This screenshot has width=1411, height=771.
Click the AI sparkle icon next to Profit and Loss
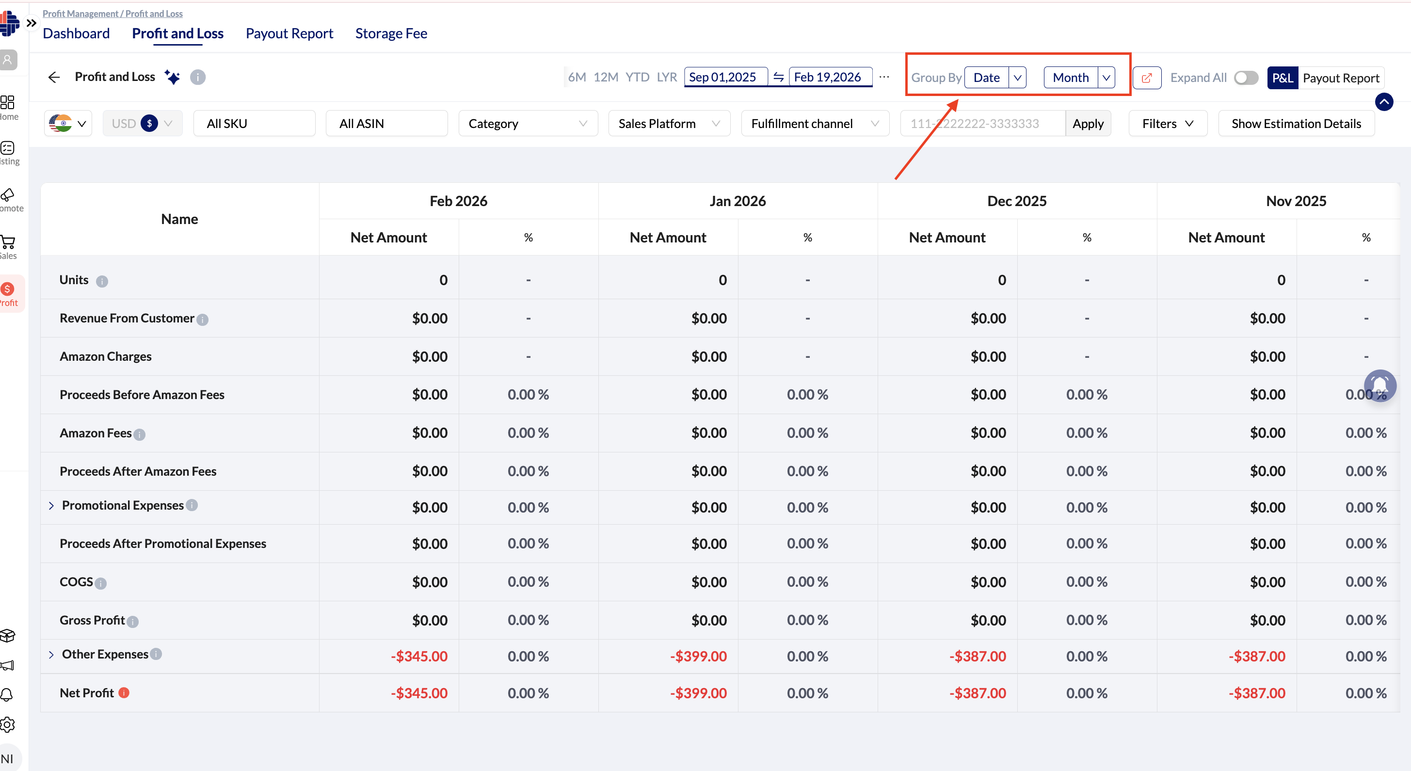tap(172, 77)
